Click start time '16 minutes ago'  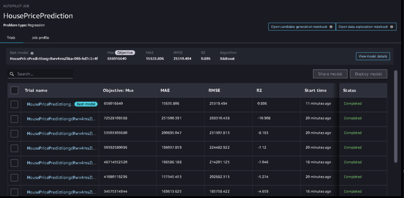[318, 191]
